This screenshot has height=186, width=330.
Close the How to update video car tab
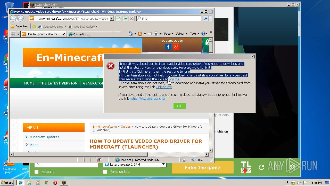tap(64, 34)
